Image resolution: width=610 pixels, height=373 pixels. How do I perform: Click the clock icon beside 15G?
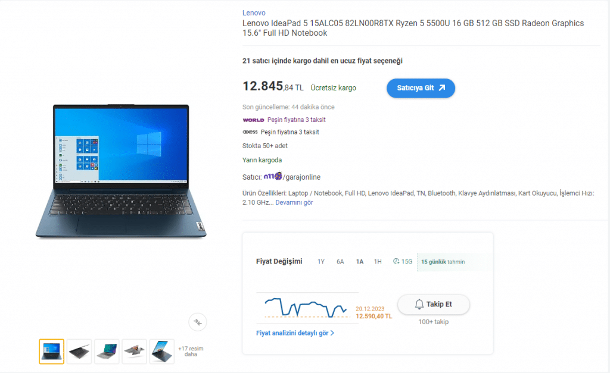click(396, 262)
